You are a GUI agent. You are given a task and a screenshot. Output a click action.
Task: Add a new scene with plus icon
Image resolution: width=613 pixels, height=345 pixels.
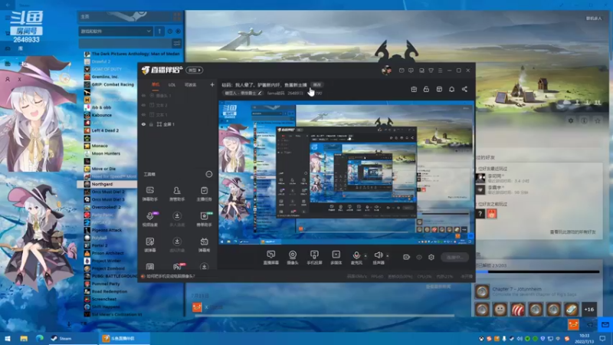click(x=212, y=84)
